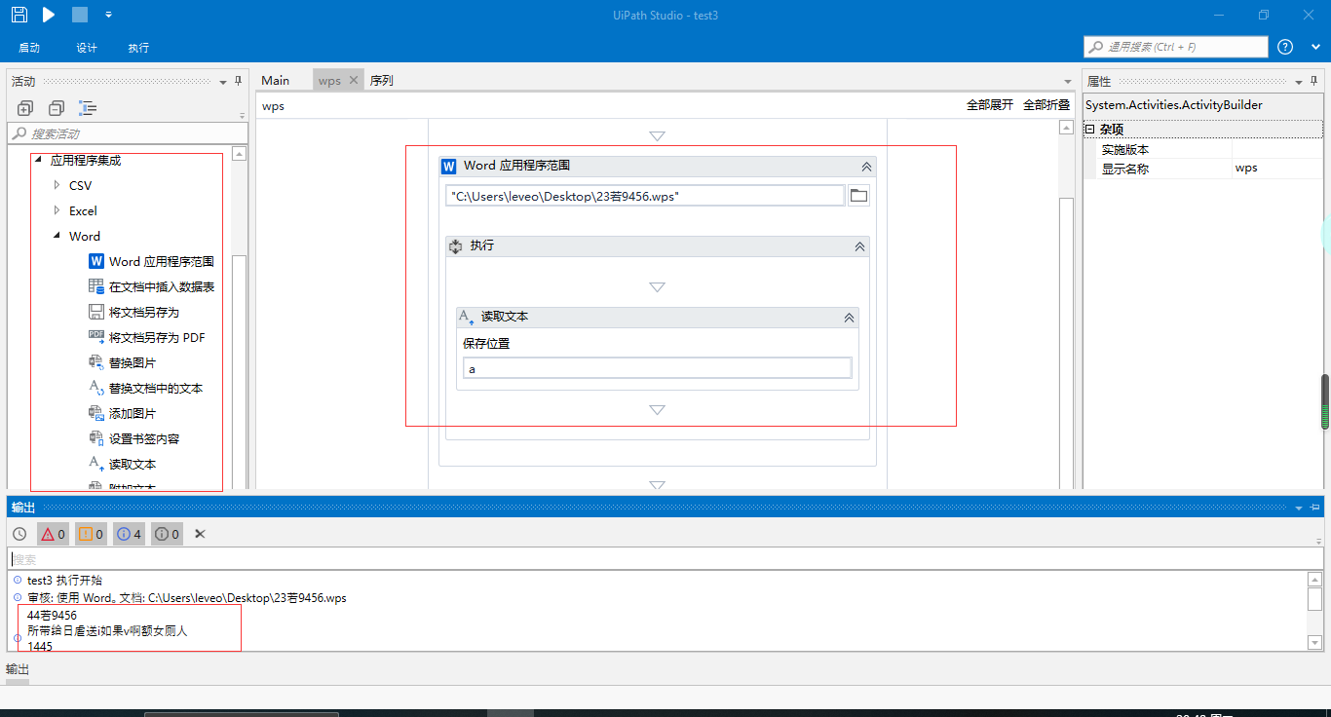Edit the 实施版本 property value

pyautogui.click(x=1276, y=149)
